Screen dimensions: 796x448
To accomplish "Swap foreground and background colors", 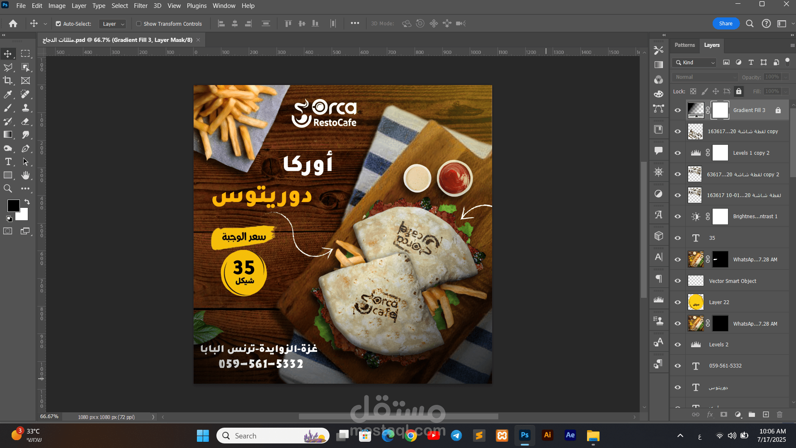I will [27, 202].
